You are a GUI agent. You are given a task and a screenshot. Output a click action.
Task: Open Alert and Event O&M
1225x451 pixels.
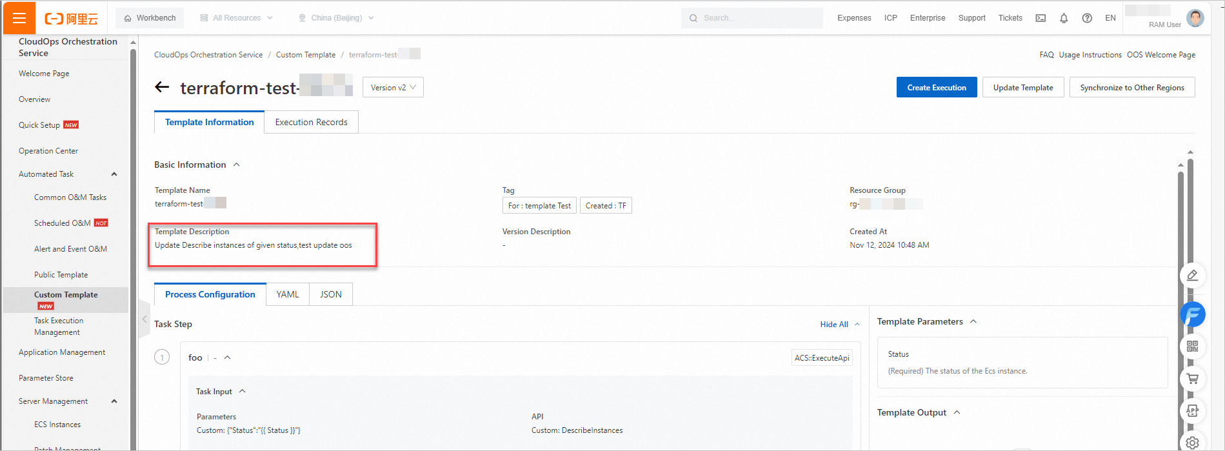pos(70,249)
